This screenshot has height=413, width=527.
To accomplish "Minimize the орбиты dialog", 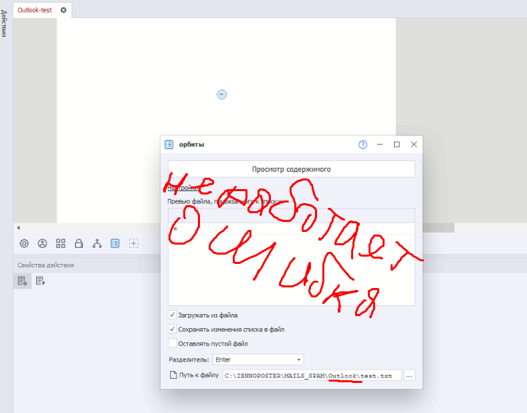I will (x=380, y=144).
